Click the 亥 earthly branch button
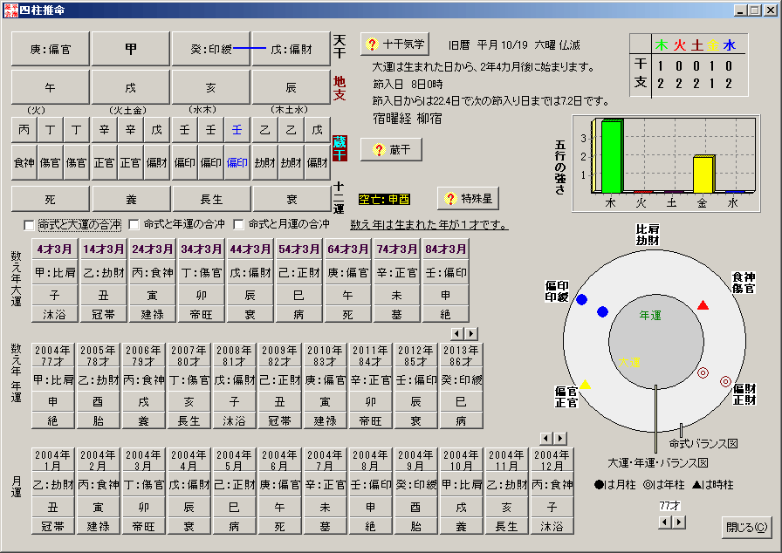Viewport: 782px width, 553px height. (x=211, y=87)
